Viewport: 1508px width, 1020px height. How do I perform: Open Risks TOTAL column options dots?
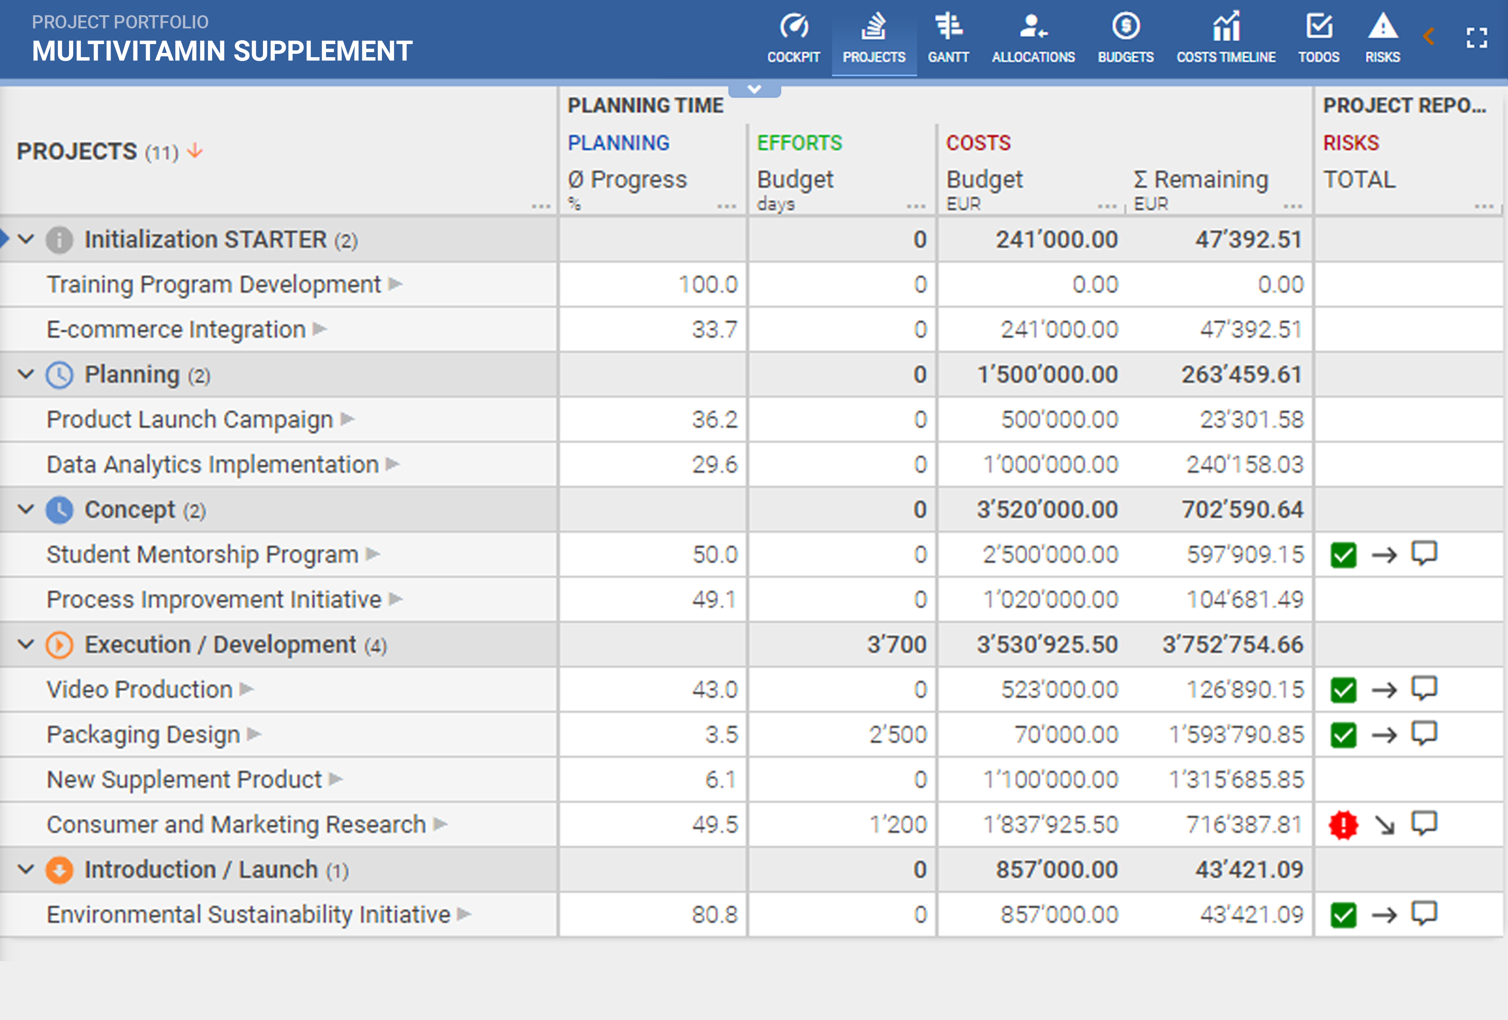pos(1484,206)
